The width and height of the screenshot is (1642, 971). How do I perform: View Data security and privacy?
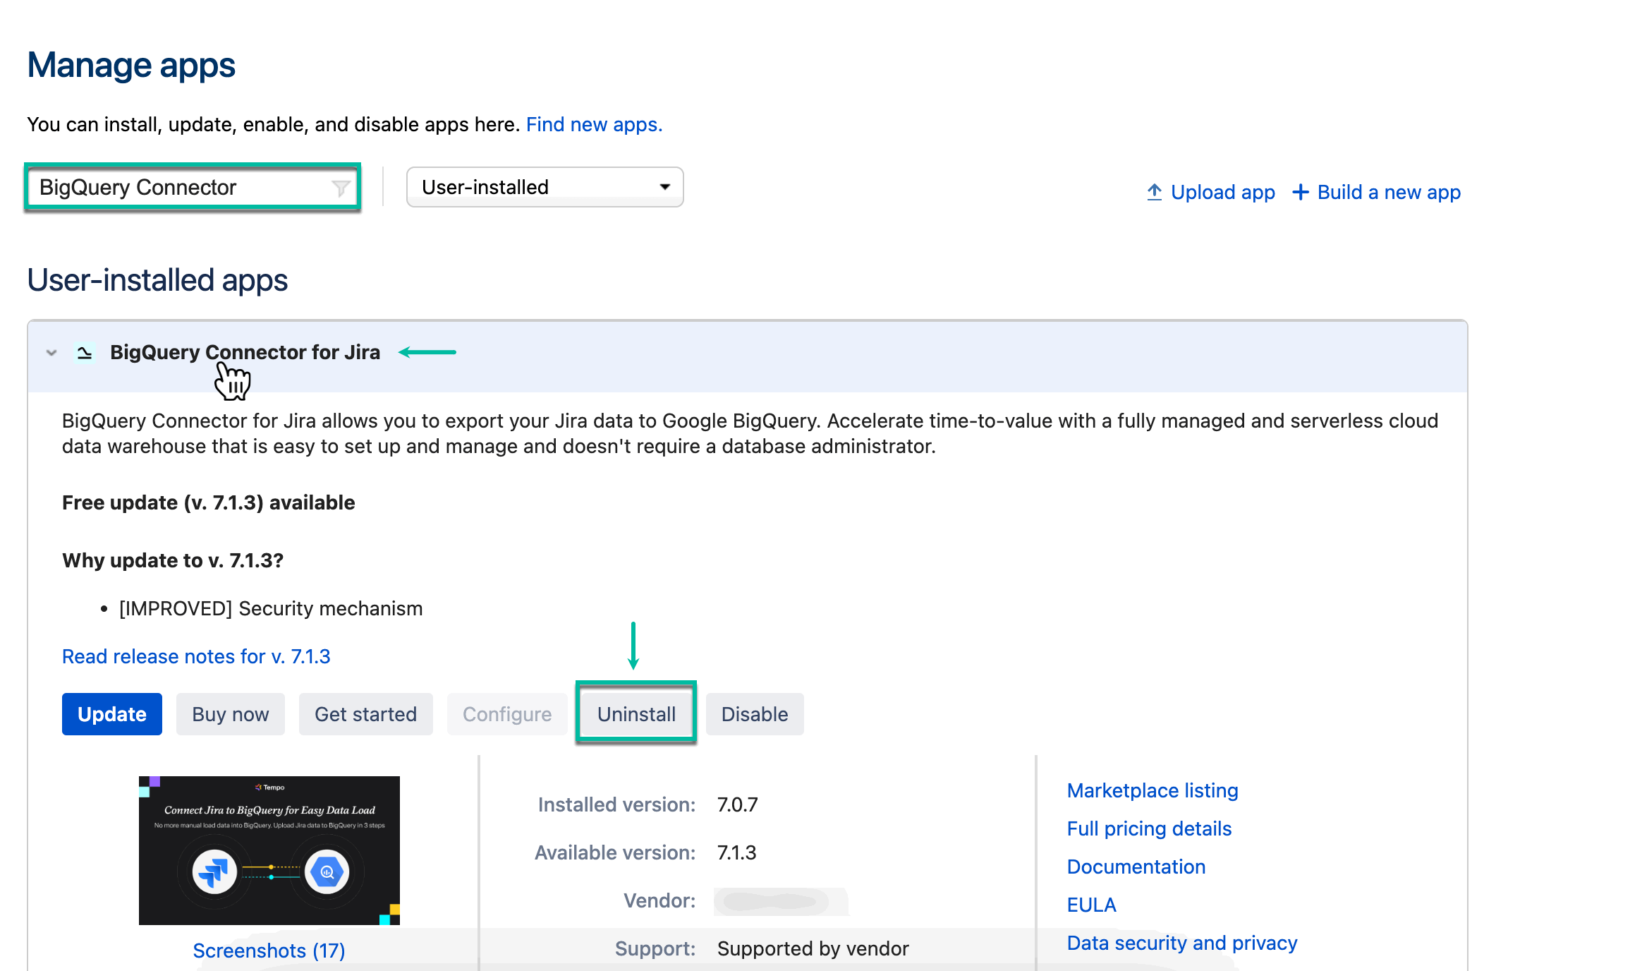(x=1181, y=943)
